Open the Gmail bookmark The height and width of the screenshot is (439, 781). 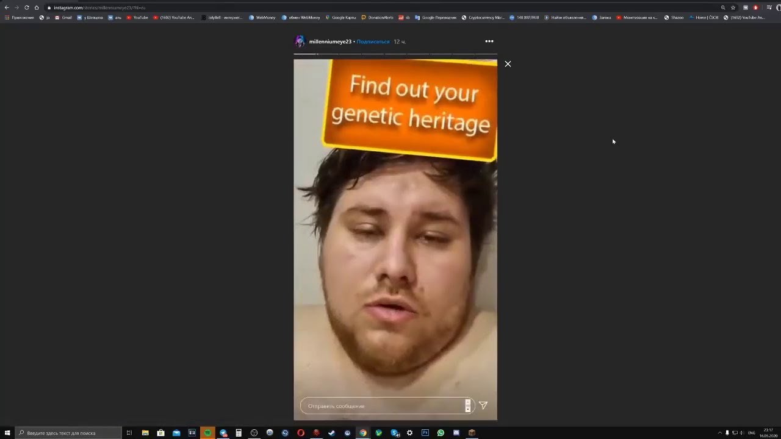[x=63, y=18]
